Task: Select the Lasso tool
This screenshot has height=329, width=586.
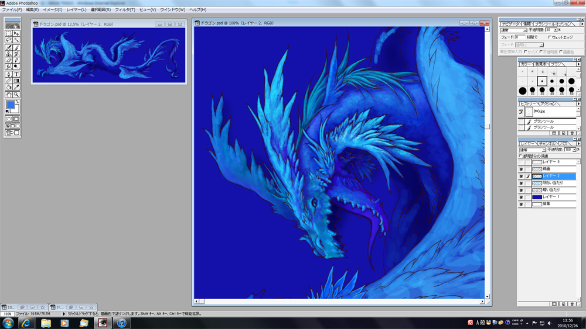Action: click(9, 40)
